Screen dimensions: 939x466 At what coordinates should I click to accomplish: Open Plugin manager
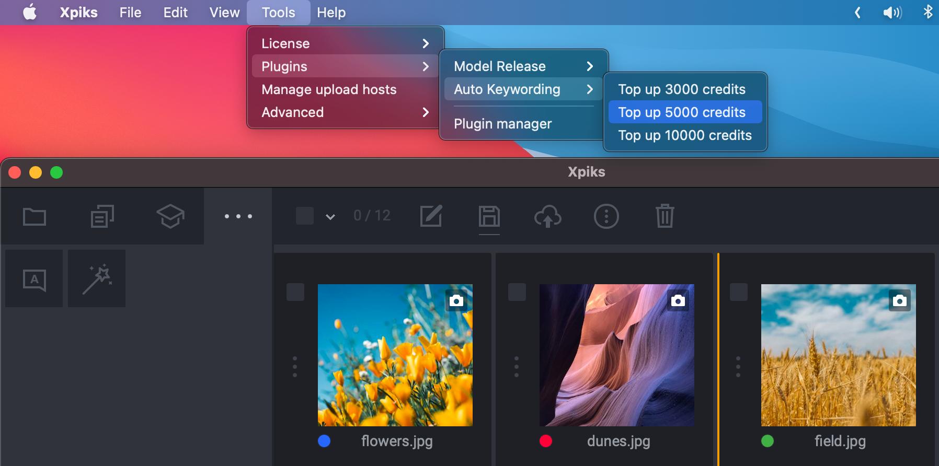click(523, 124)
